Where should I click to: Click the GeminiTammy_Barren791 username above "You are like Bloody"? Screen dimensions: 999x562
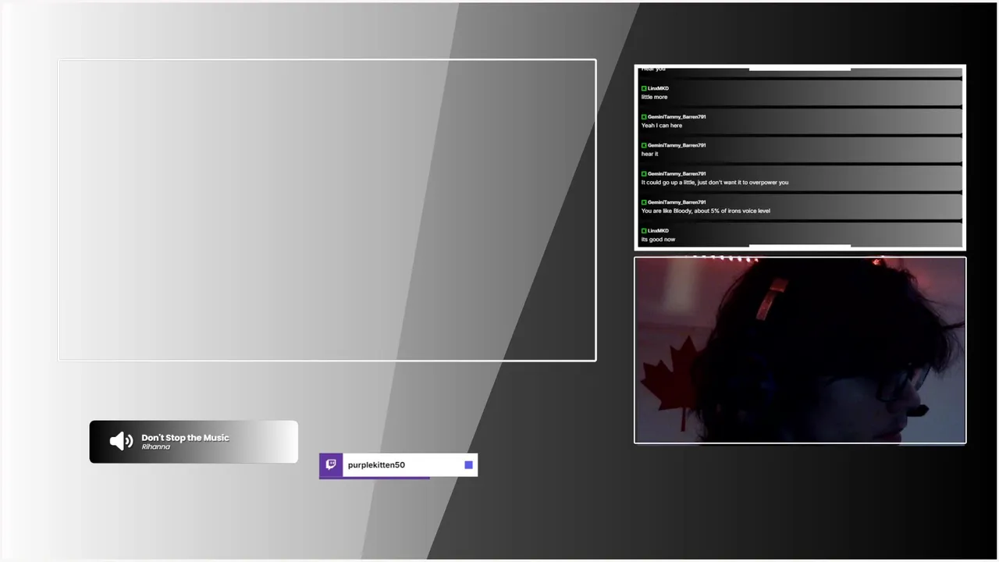677,202
